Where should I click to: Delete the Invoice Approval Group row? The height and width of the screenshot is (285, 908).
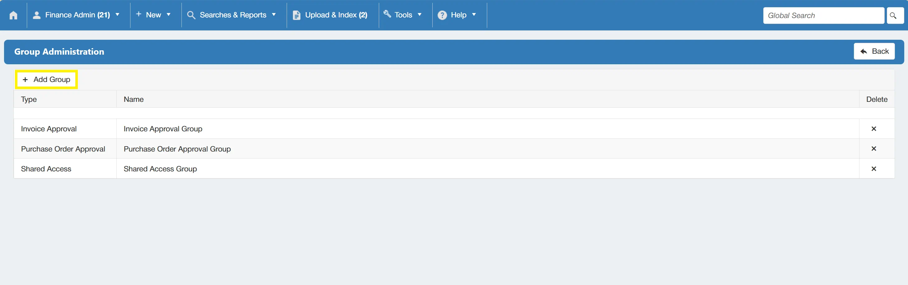[x=873, y=129]
